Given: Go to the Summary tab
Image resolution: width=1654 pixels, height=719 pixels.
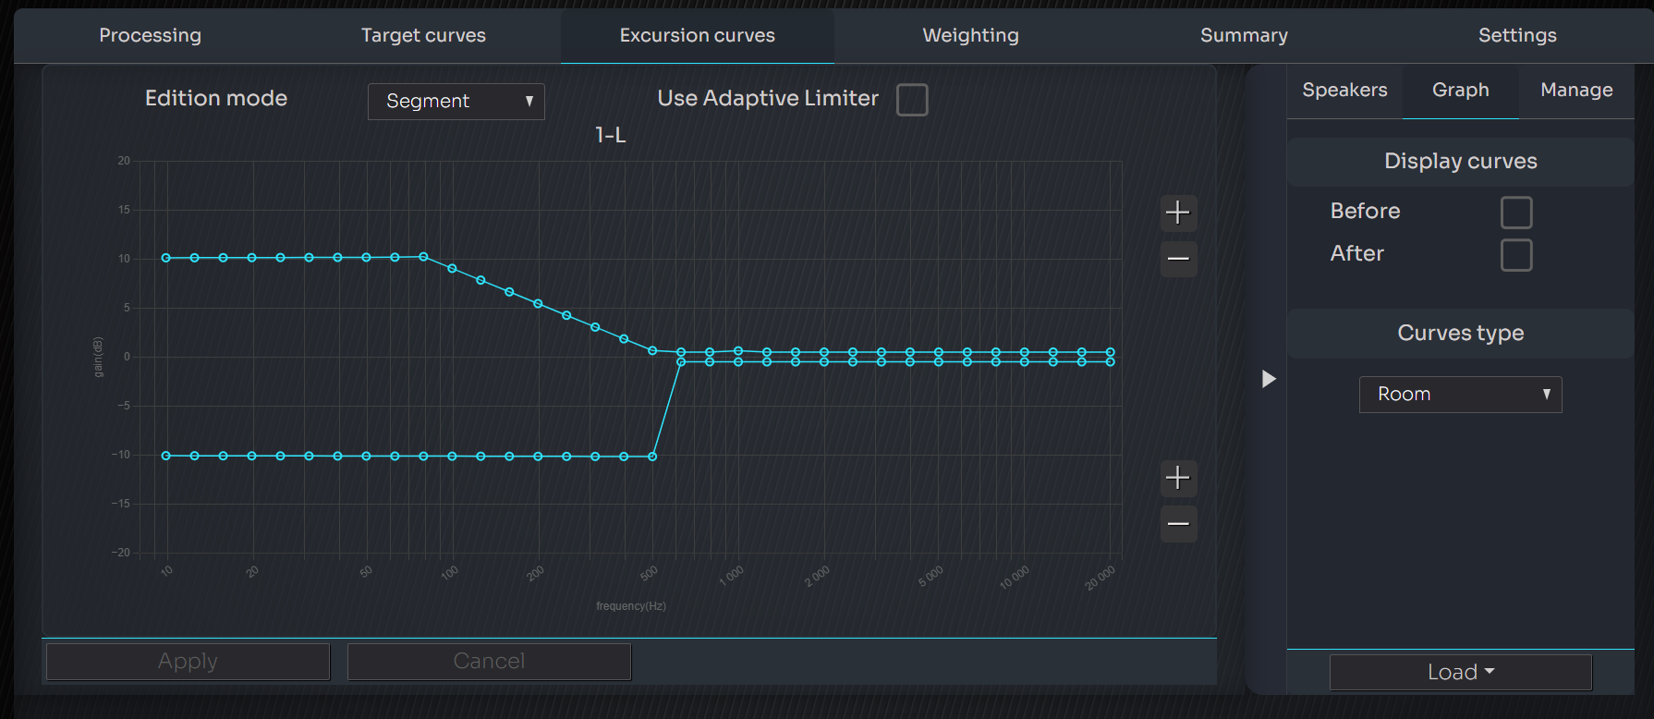Looking at the screenshot, I should (x=1244, y=36).
